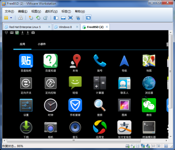The height and width of the screenshot is (150, 175).
Task: Open the 虚拟机(V) menu
Action: click(51, 11)
